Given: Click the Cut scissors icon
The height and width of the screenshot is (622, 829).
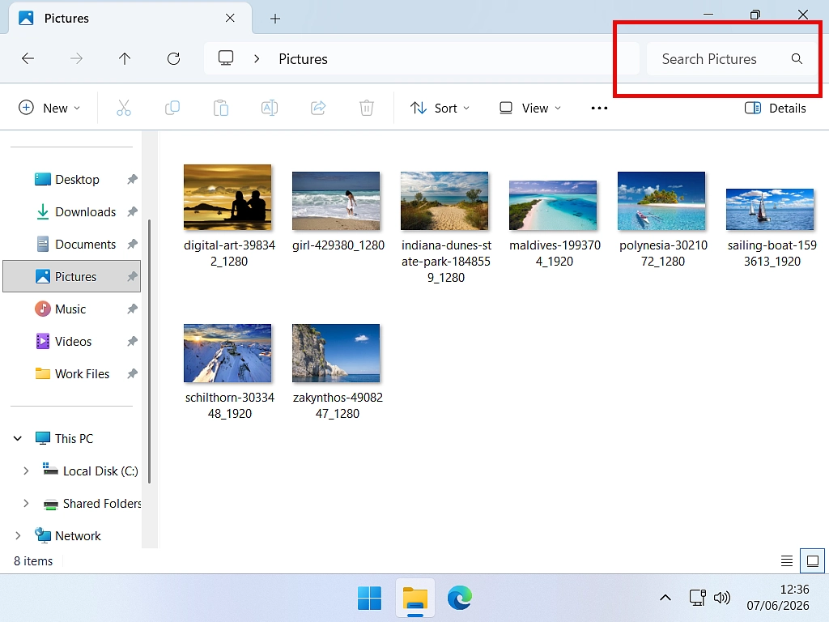Looking at the screenshot, I should click(x=123, y=108).
